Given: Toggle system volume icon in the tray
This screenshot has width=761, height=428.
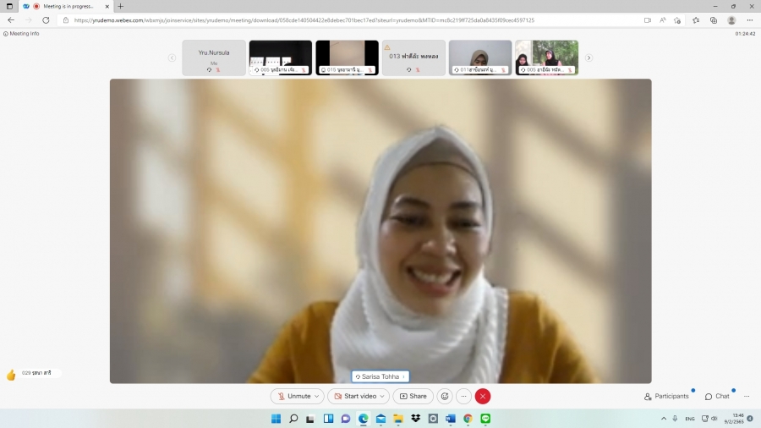Looking at the screenshot, I should 714,419.
